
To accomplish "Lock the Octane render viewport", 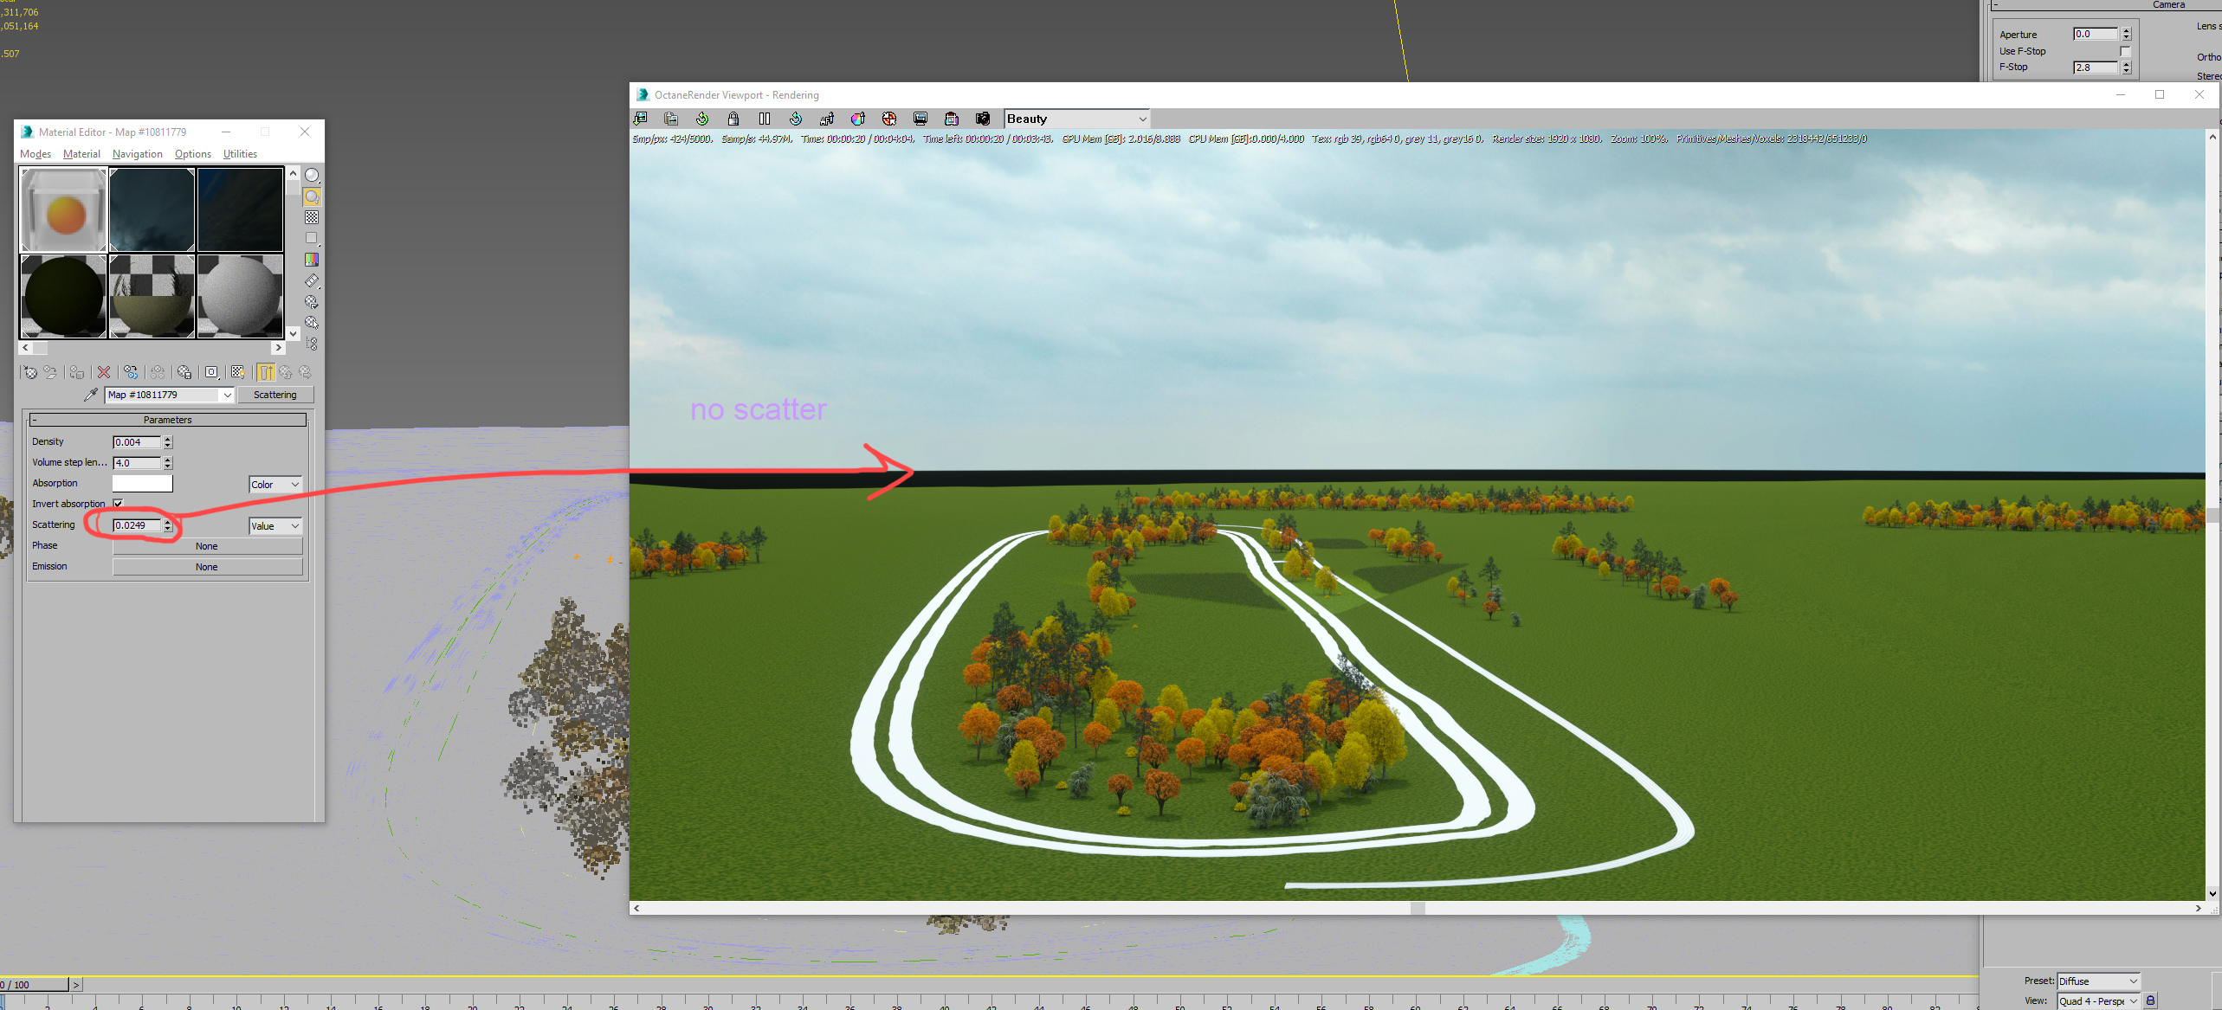I will tap(733, 119).
